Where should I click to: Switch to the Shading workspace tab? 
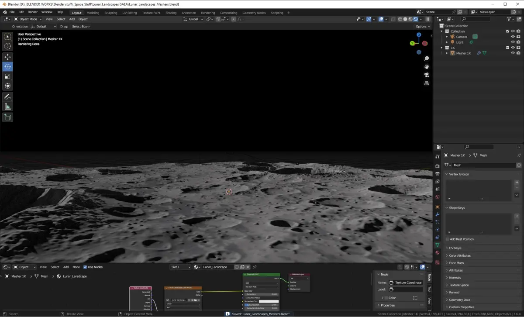[171, 13]
